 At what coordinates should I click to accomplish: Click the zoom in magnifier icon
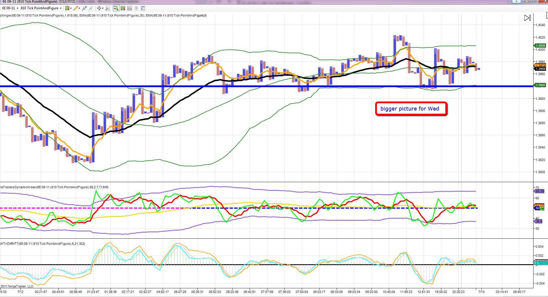84,8
